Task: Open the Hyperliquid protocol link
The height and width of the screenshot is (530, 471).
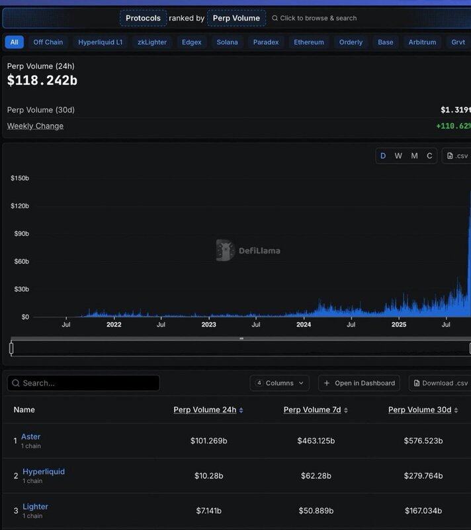Action: (x=44, y=472)
